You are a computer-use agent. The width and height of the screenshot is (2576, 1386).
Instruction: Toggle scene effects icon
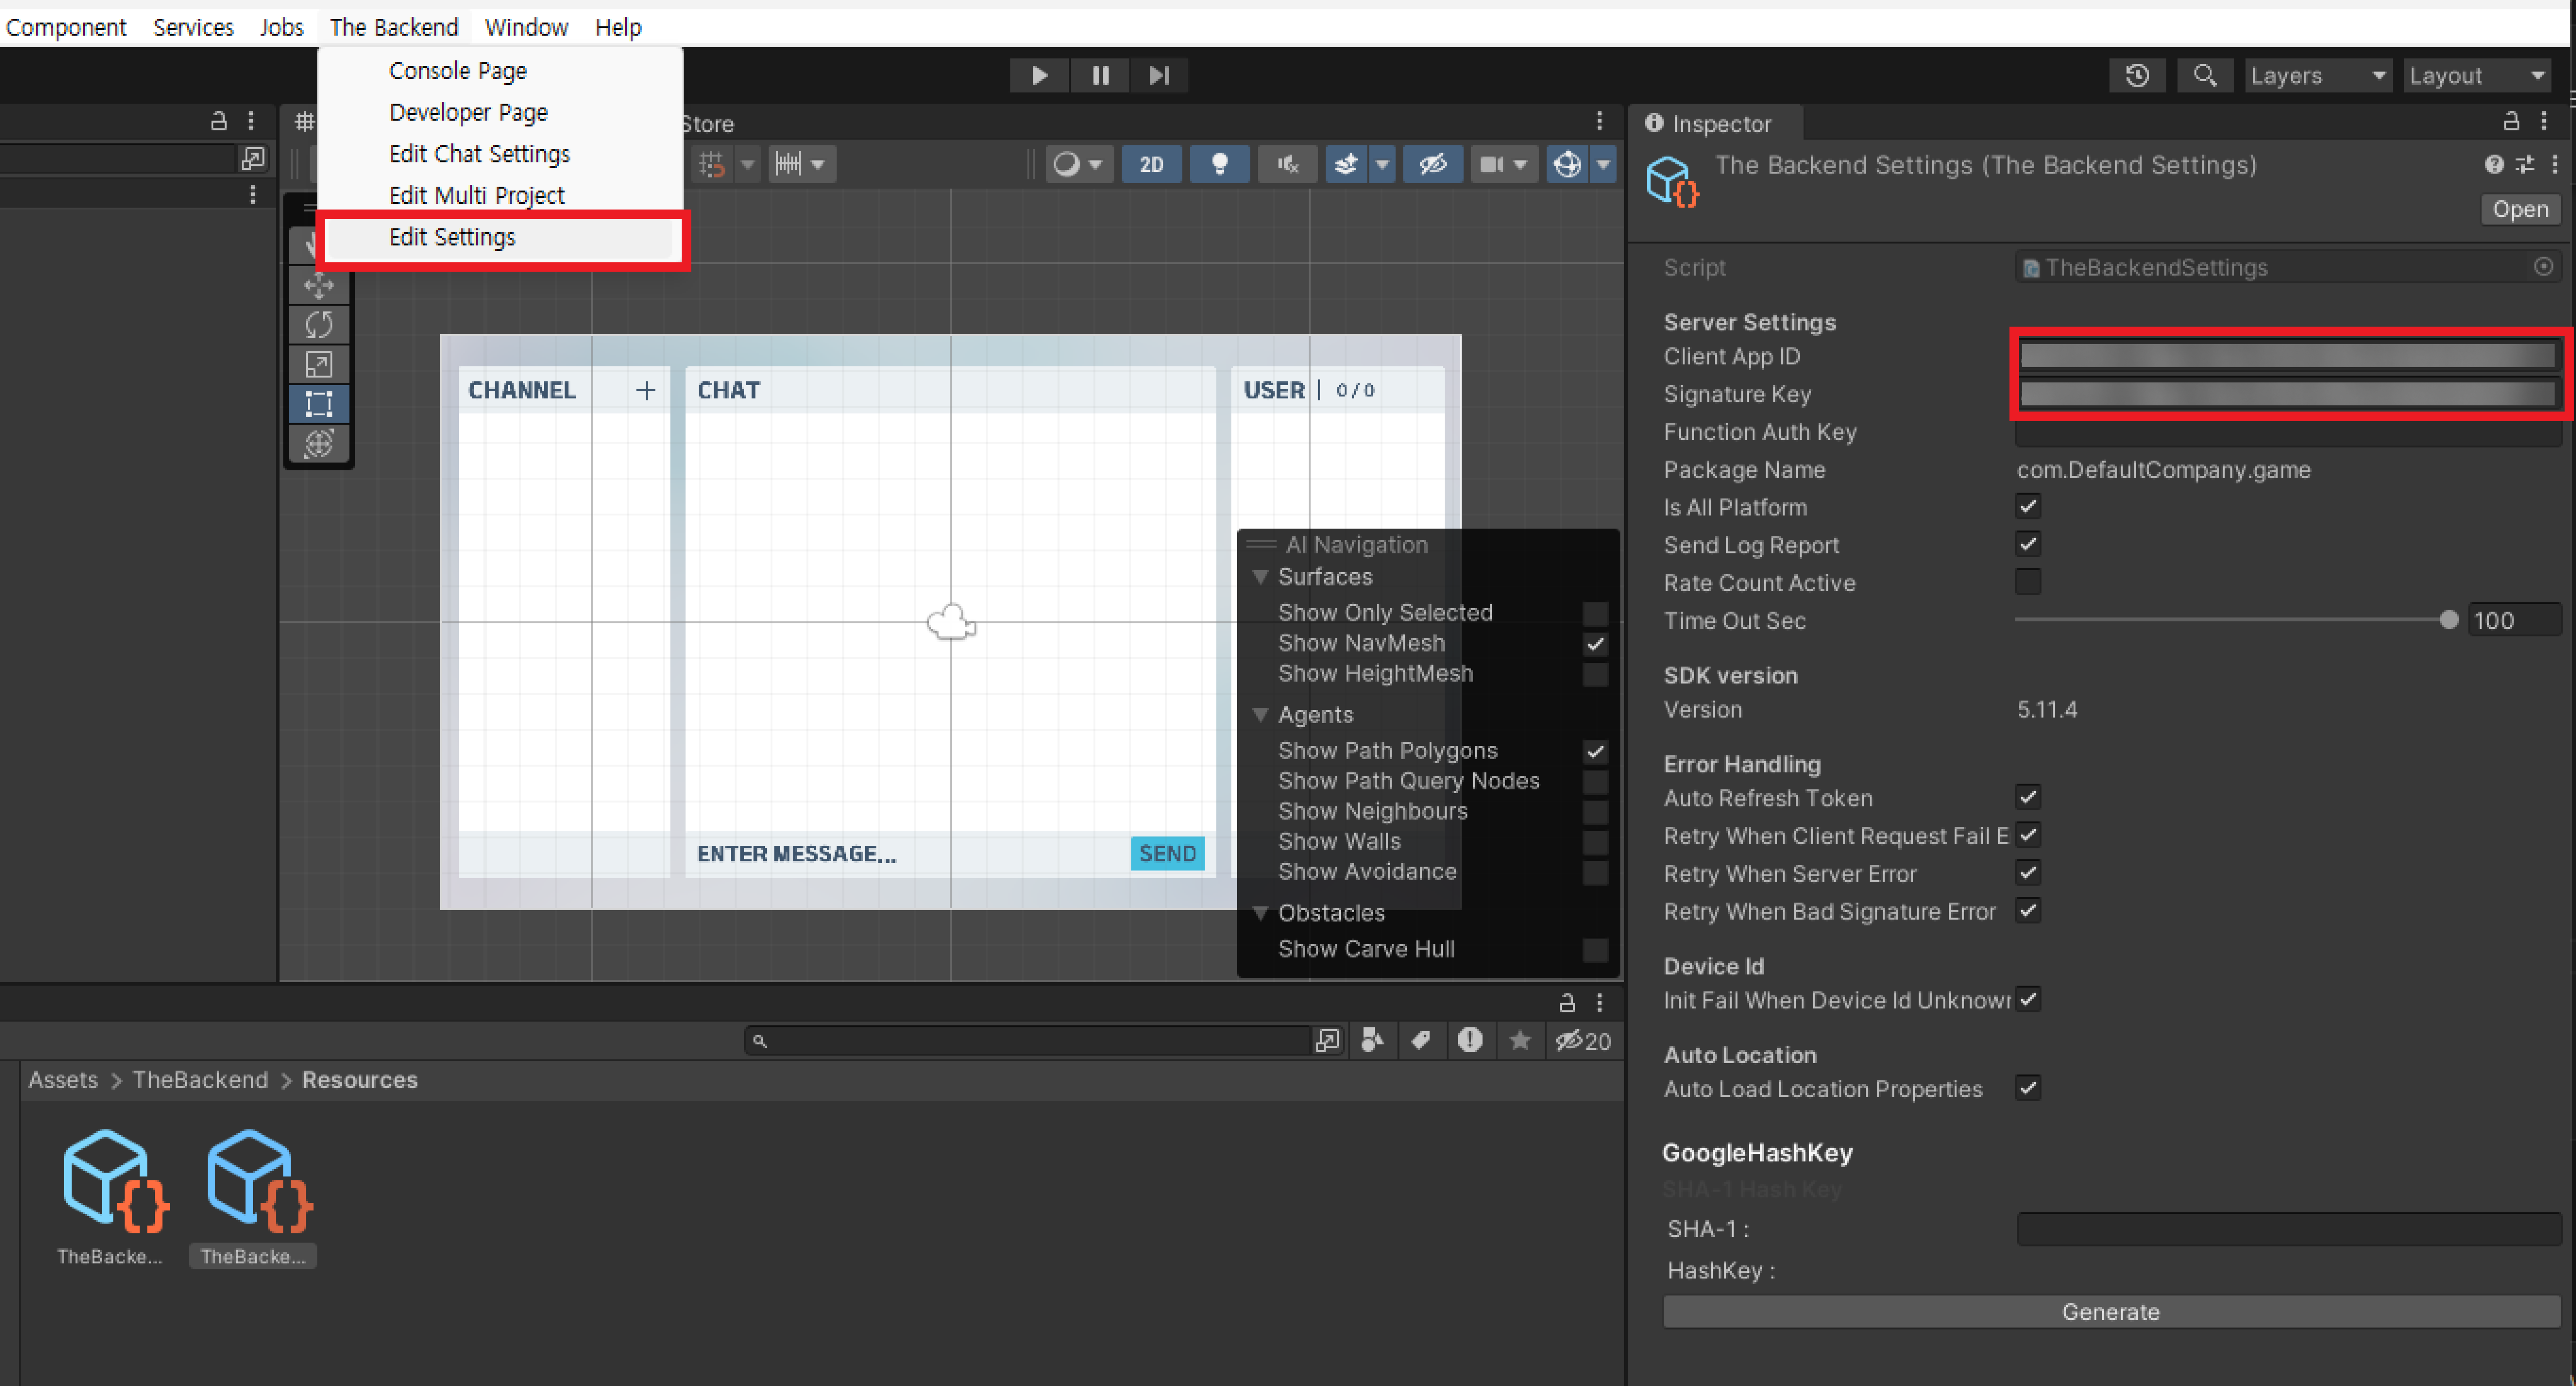pyautogui.click(x=1346, y=164)
